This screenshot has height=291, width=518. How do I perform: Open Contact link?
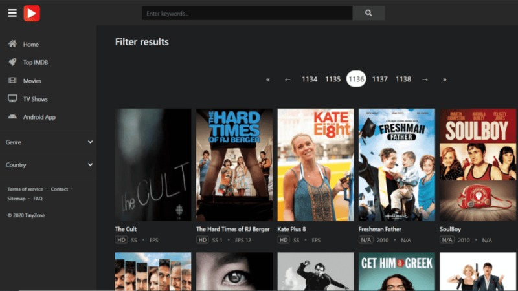coord(60,189)
